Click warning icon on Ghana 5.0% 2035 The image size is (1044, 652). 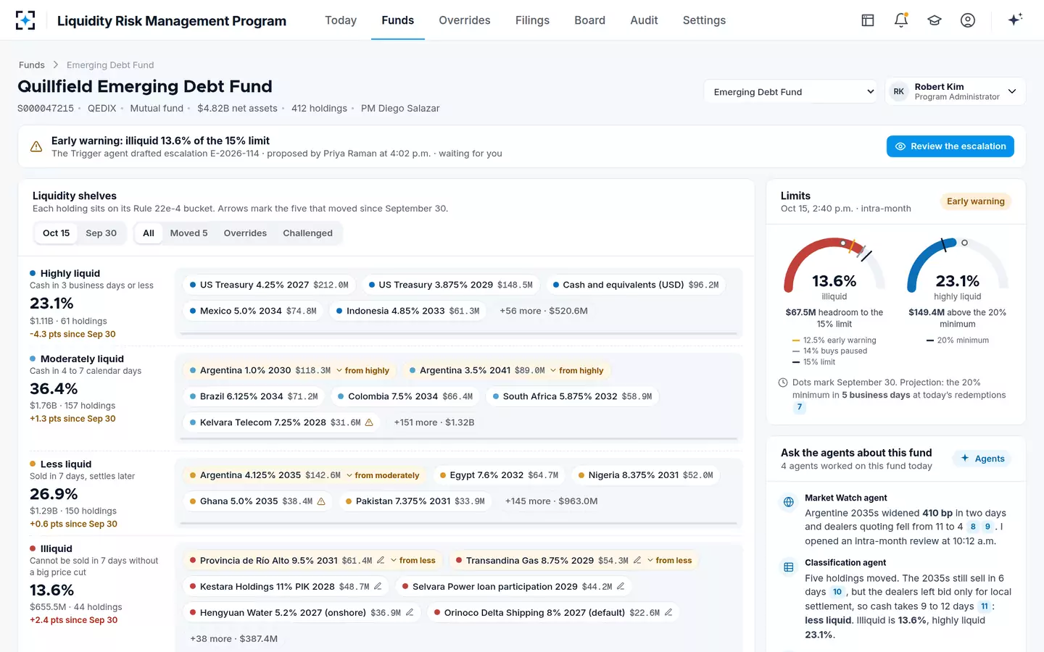pyautogui.click(x=321, y=501)
